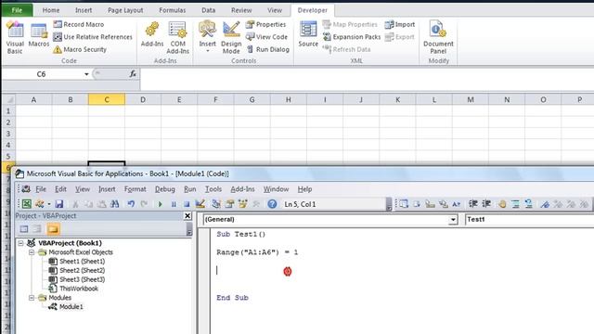594x334 pixels.
Task: Open the Document Panel
Action: coord(438,37)
